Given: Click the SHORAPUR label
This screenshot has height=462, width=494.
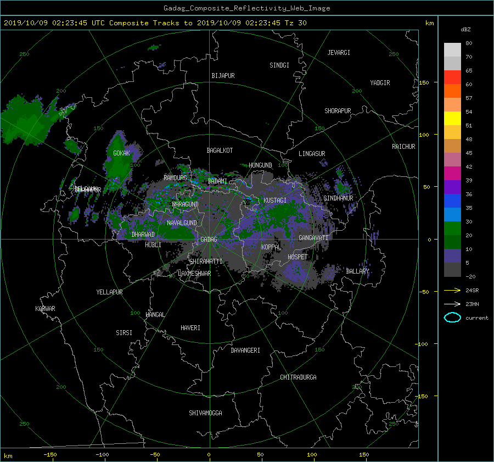Looking at the screenshot, I should click(338, 111).
